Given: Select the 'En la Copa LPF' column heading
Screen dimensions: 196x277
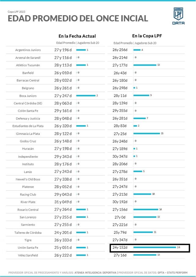Looking at the screenshot, I should click(147, 36).
